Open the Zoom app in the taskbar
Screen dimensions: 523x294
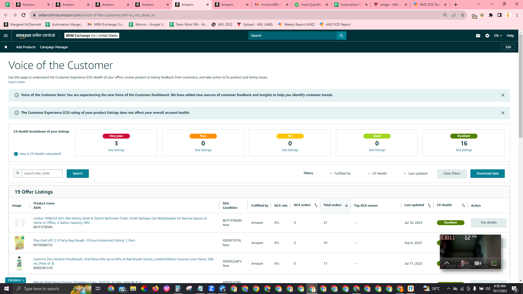(211, 289)
